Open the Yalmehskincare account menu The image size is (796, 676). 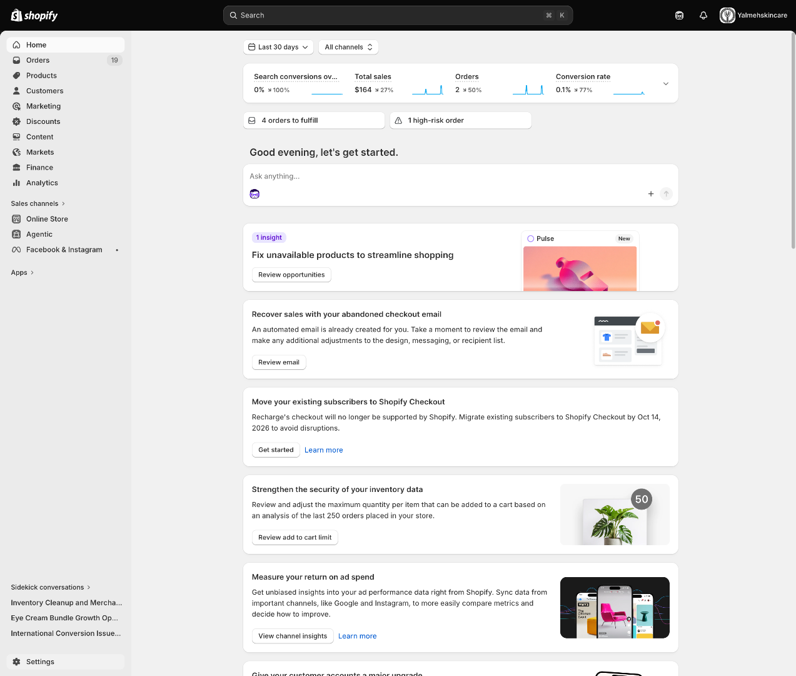click(753, 15)
